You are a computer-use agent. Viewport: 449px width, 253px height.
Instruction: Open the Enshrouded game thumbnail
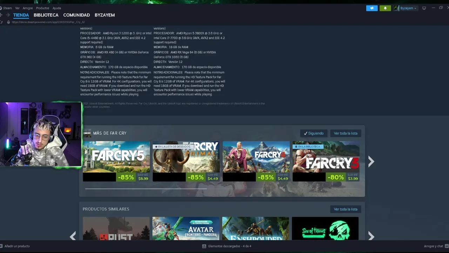256,228
